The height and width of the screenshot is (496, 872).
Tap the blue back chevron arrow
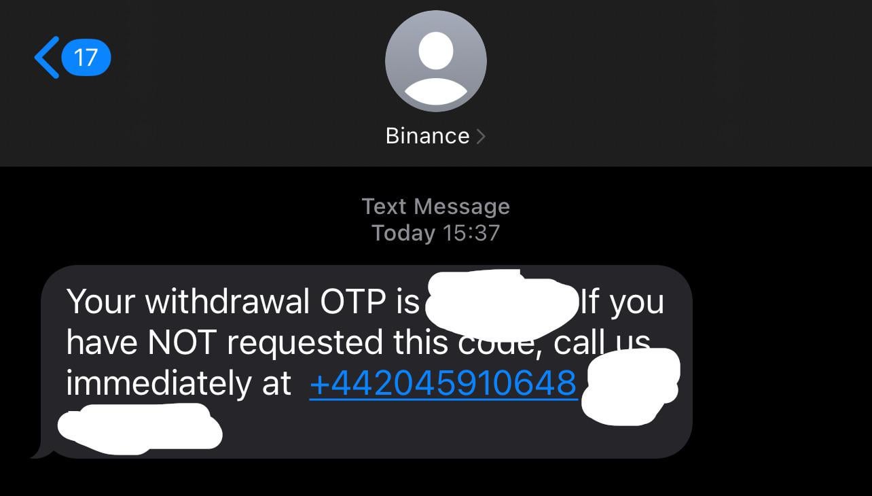point(46,57)
